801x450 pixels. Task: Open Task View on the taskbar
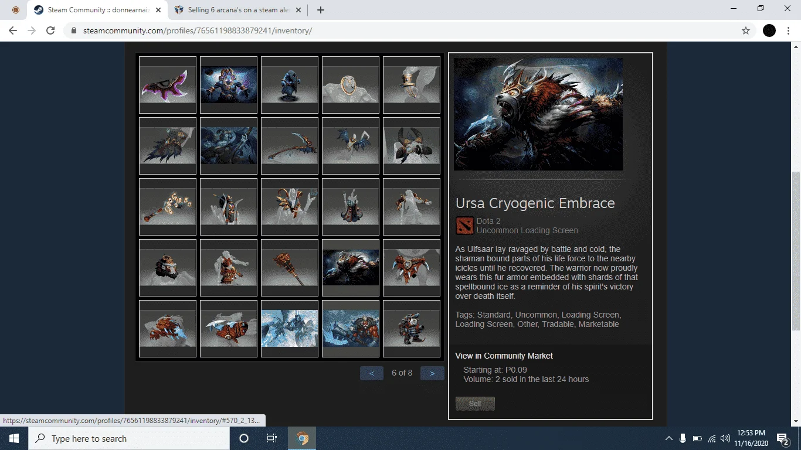point(272,438)
